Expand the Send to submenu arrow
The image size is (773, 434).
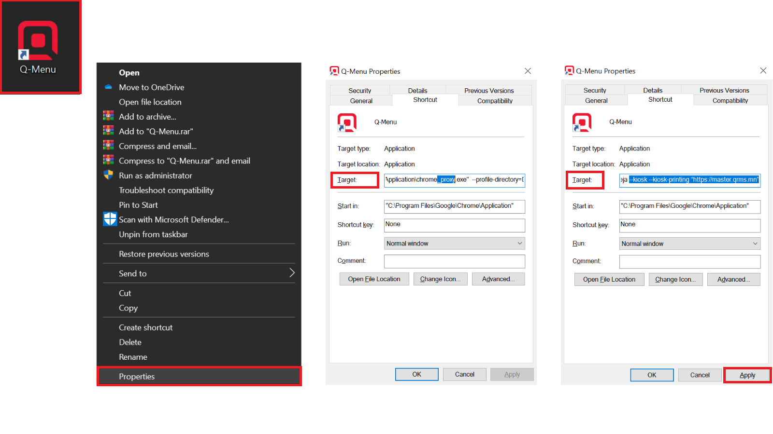click(291, 273)
